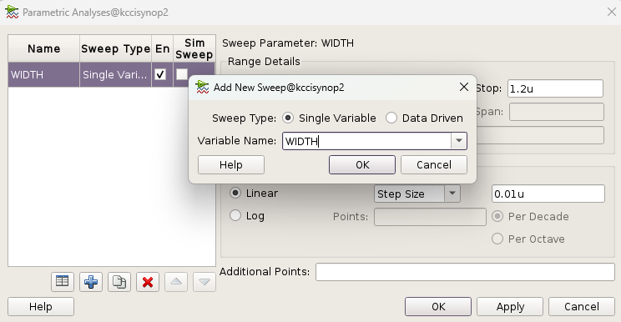The height and width of the screenshot is (322, 621).
Task: Cancel the Add New Sweep dialog
Action: tap(434, 164)
